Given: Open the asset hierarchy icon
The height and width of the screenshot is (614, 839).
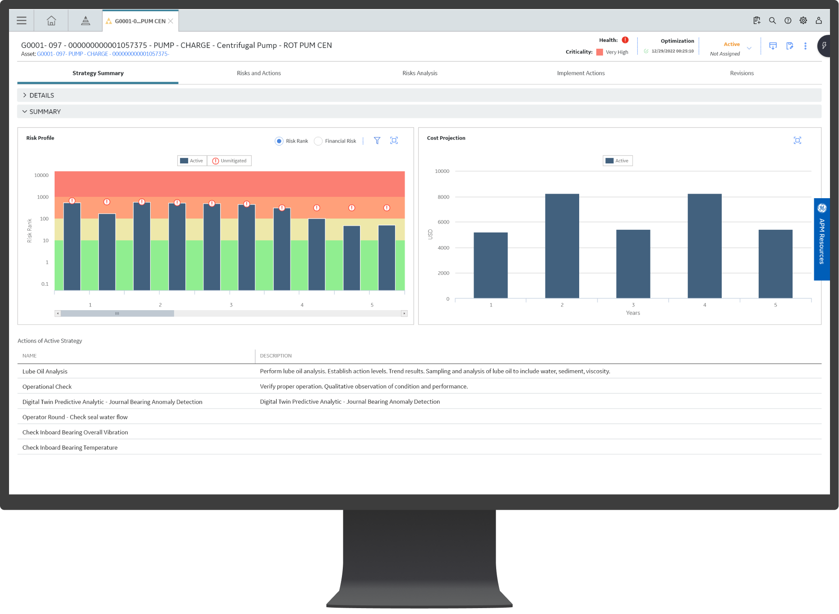Looking at the screenshot, I should click(x=85, y=21).
